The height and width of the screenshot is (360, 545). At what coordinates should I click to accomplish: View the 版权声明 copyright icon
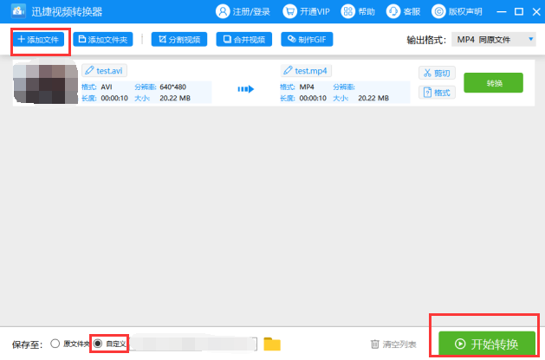pyautogui.click(x=438, y=11)
